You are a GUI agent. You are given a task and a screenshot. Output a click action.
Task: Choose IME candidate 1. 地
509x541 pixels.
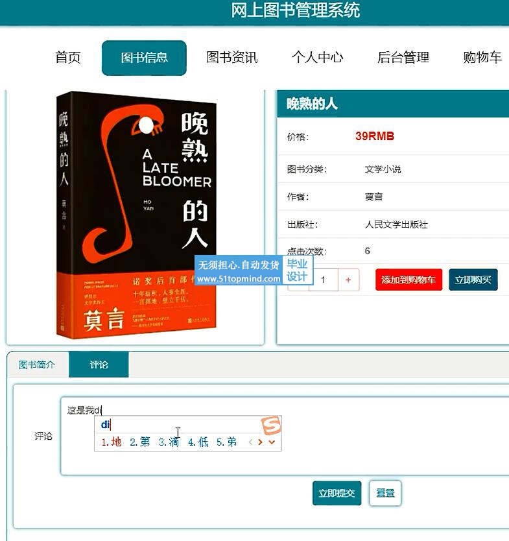[x=112, y=442]
